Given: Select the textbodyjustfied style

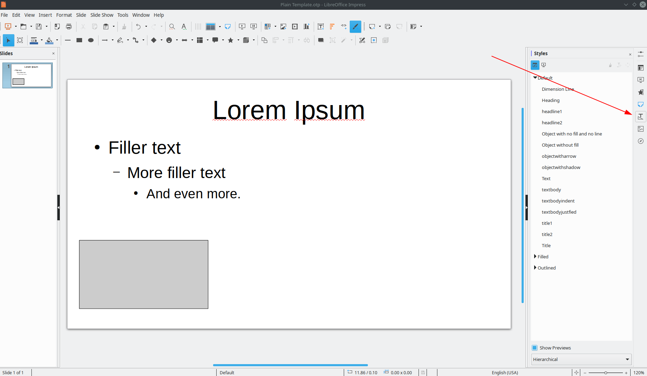Looking at the screenshot, I should [559, 212].
